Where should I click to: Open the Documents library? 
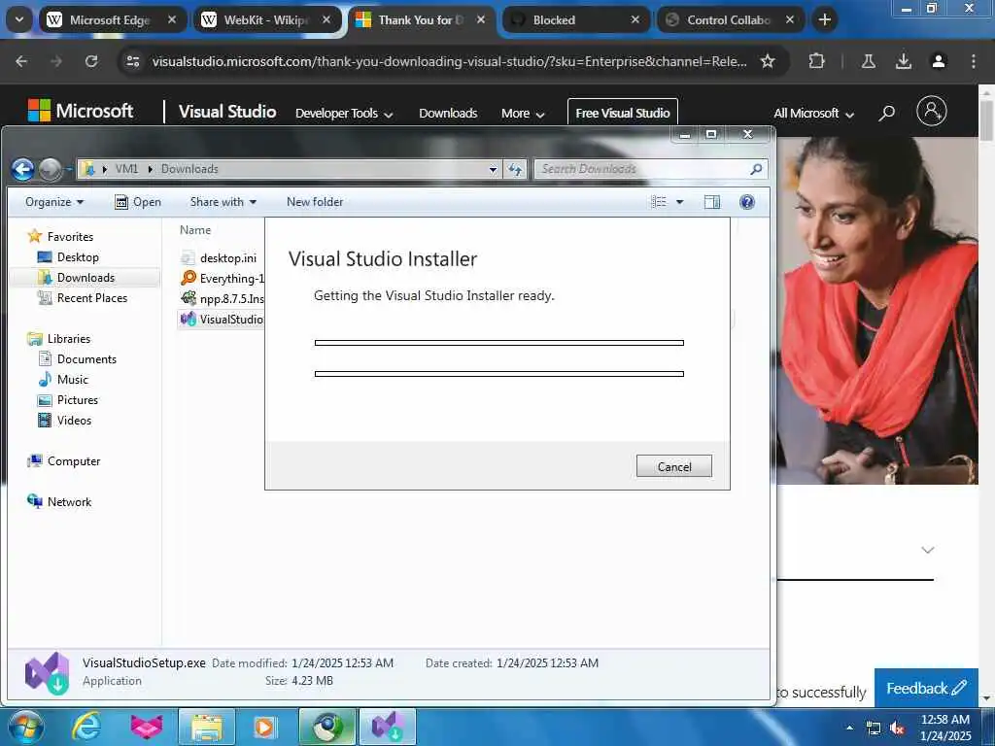pyautogui.click(x=86, y=359)
